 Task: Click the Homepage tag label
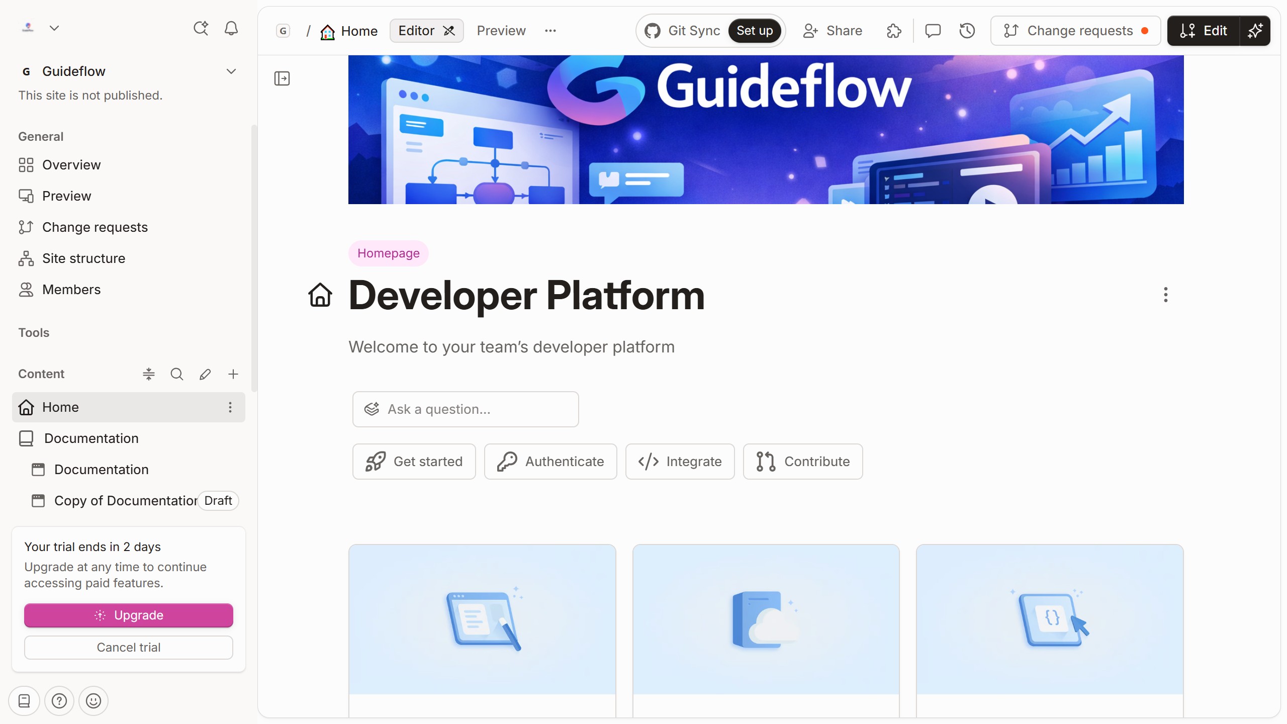(388, 253)
